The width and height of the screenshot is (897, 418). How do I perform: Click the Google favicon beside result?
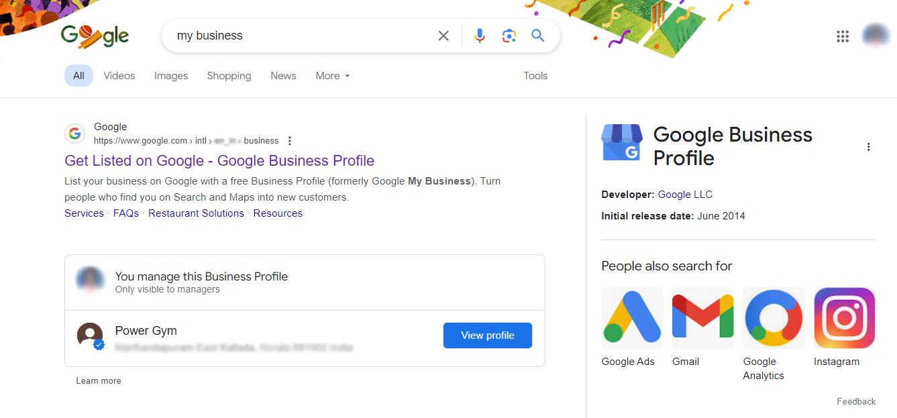pos(74,134)
